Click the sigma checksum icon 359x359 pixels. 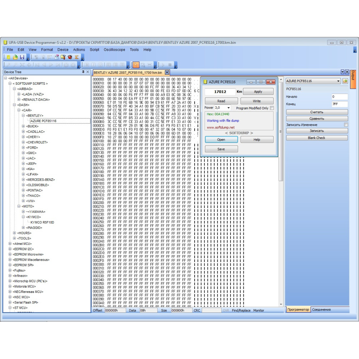(77, 57)
